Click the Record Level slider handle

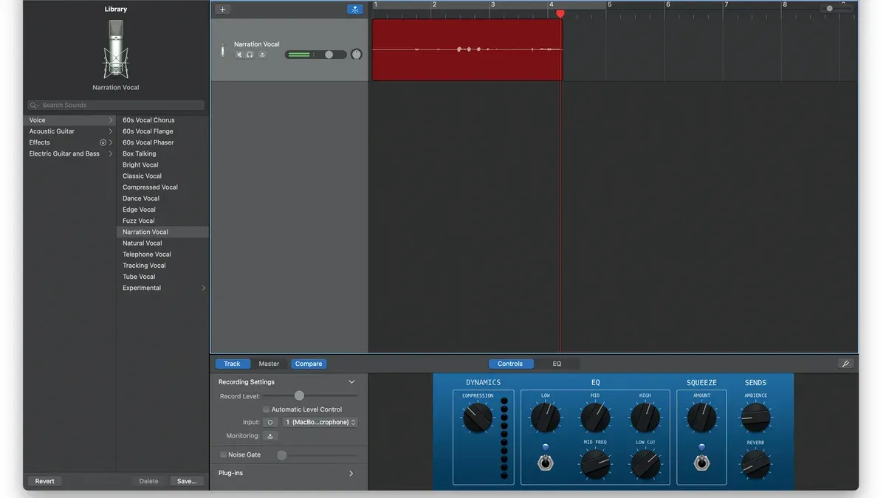(x=299, y=396)
